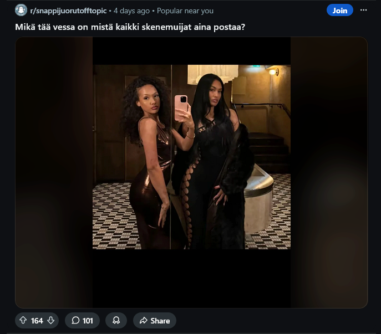This screenshot has width=381, height=334.
Task: Click the black area below the photo
Action: pyautogui.click(x=191, y=279)
